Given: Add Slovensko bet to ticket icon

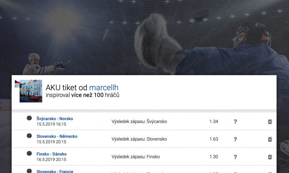Looking at the screenshot, I should pos(270,139).
